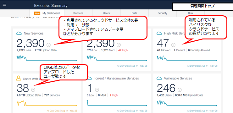This screenshot has width=233, height=113.
Task: Open the Risk tab
Action: [x=191, y=13]
